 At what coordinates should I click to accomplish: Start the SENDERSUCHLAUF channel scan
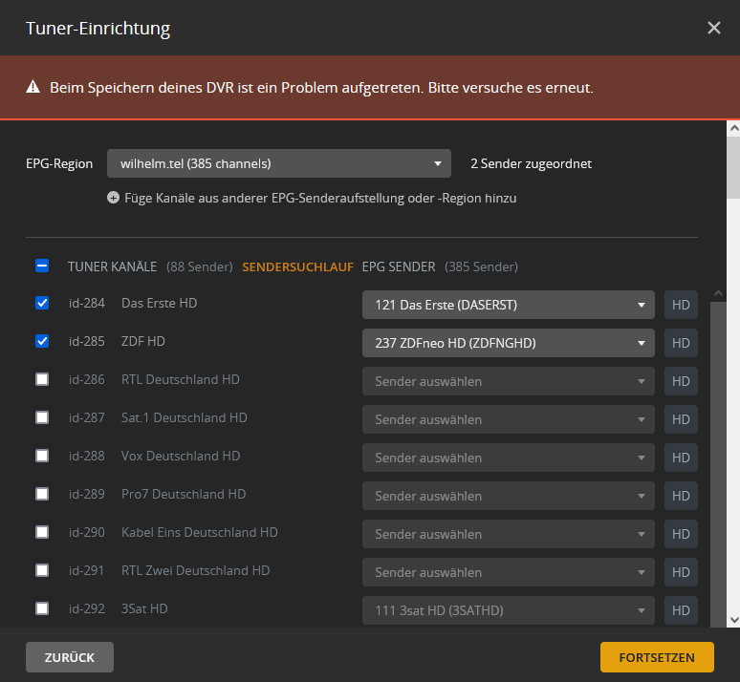point(297,266)
